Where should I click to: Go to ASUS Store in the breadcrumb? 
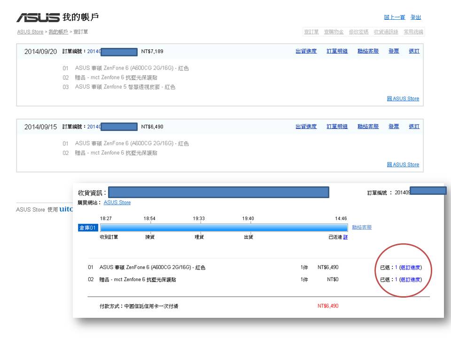[x=30, y=31]
